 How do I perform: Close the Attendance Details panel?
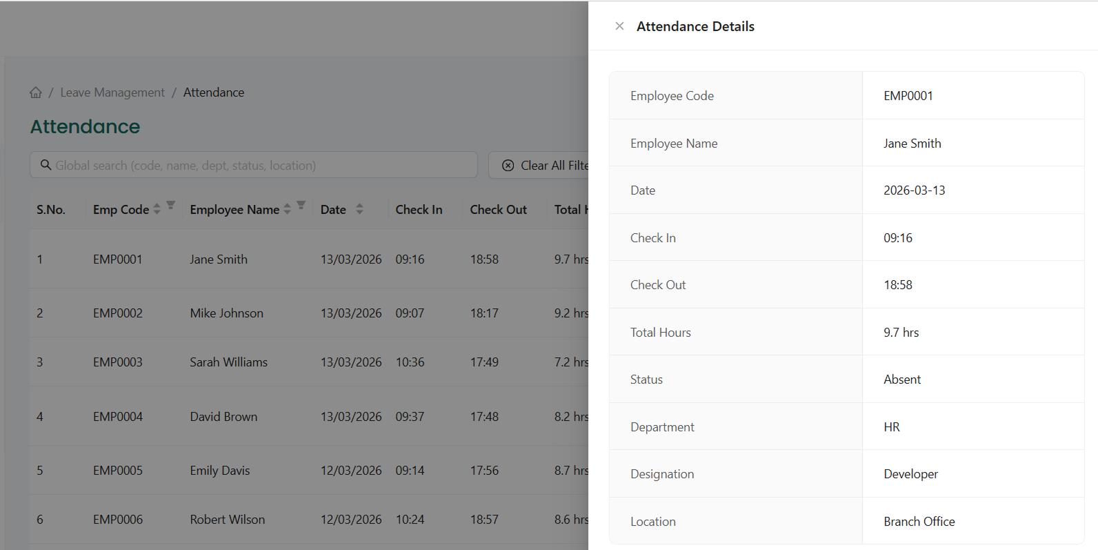point(619,26)
